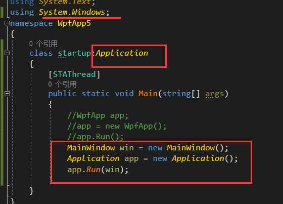The height and width of the screenshot is (204, 283).
Task: Click the comment '//app = new WpfApp();'
Action: (x=117, y=126)
